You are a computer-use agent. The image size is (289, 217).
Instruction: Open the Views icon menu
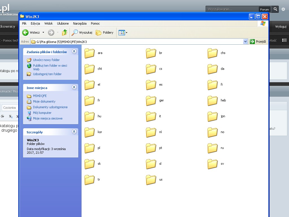(x=123, y=33)
